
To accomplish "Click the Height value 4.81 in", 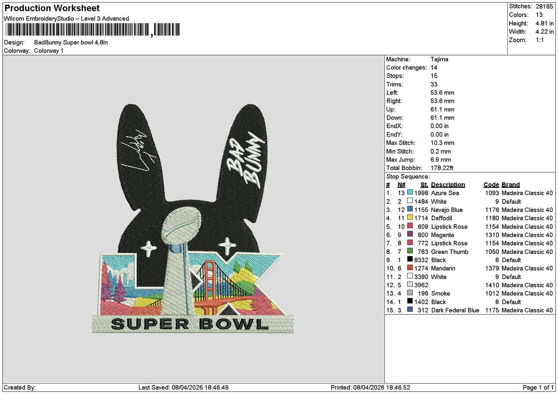I will tap(544, 23).
